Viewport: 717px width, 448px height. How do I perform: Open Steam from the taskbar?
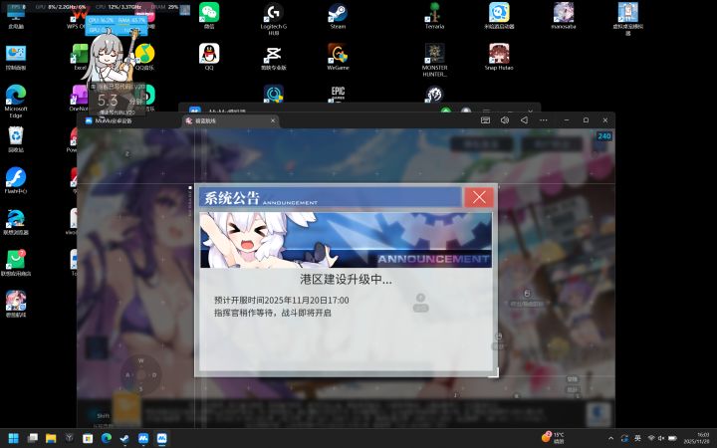coord(124,438)
